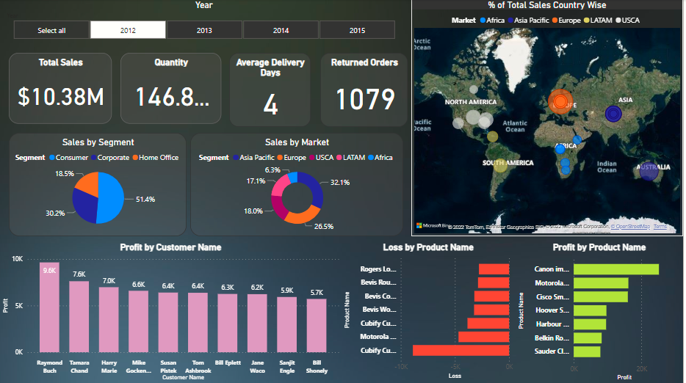The image size is (686, 383).
Task: Select the 32.1% Asia Pacific donut segment
Action: coord(314,188)
